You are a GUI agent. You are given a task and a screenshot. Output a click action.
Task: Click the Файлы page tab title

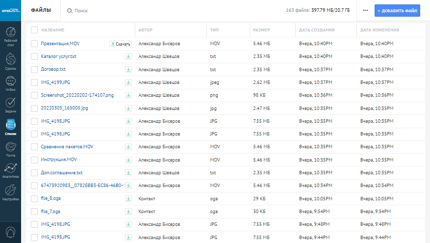click(40, 10)
